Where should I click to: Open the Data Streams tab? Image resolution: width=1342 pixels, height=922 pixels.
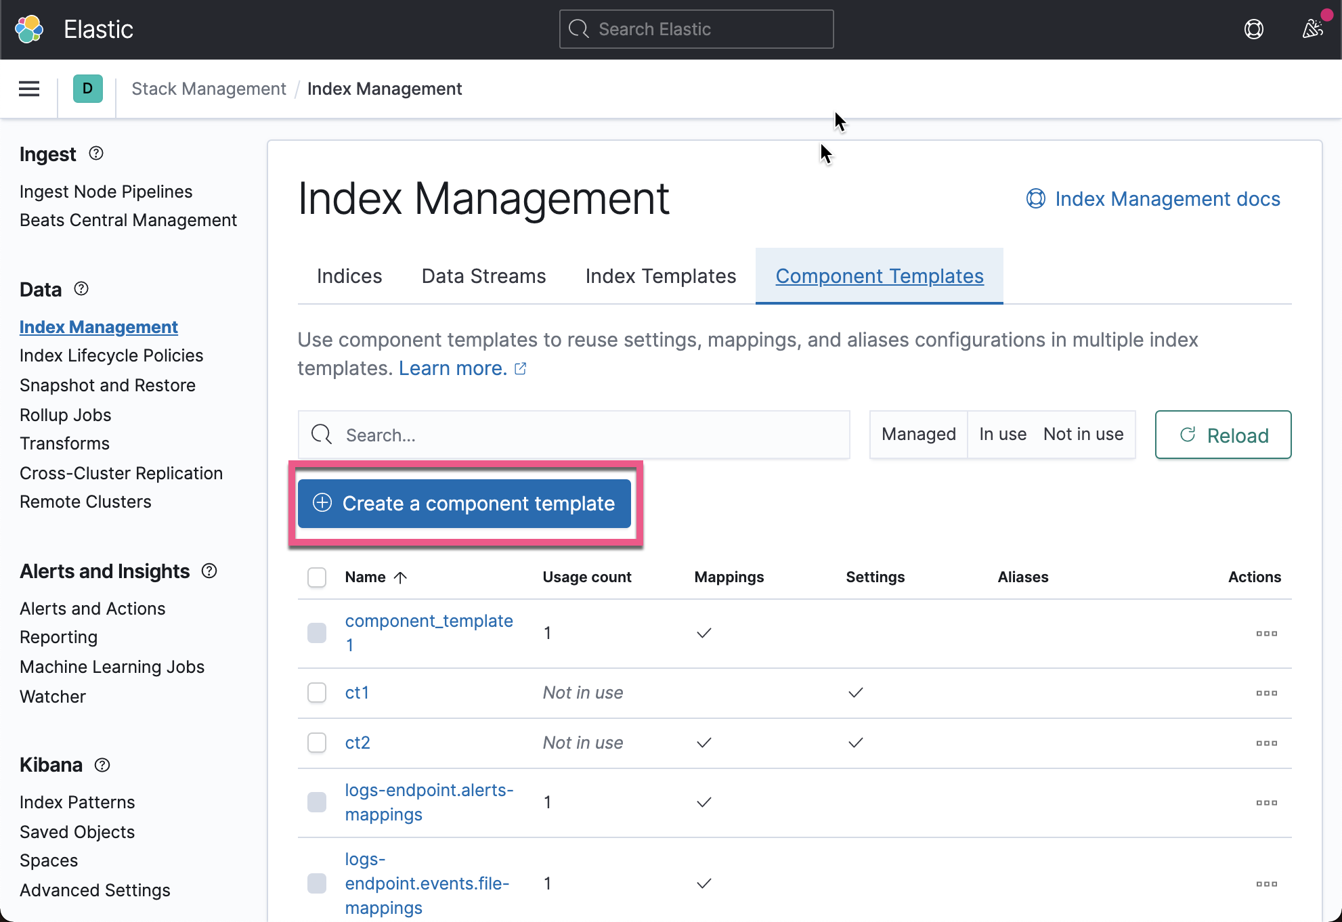pyautogui.click(x=483, y=276)
